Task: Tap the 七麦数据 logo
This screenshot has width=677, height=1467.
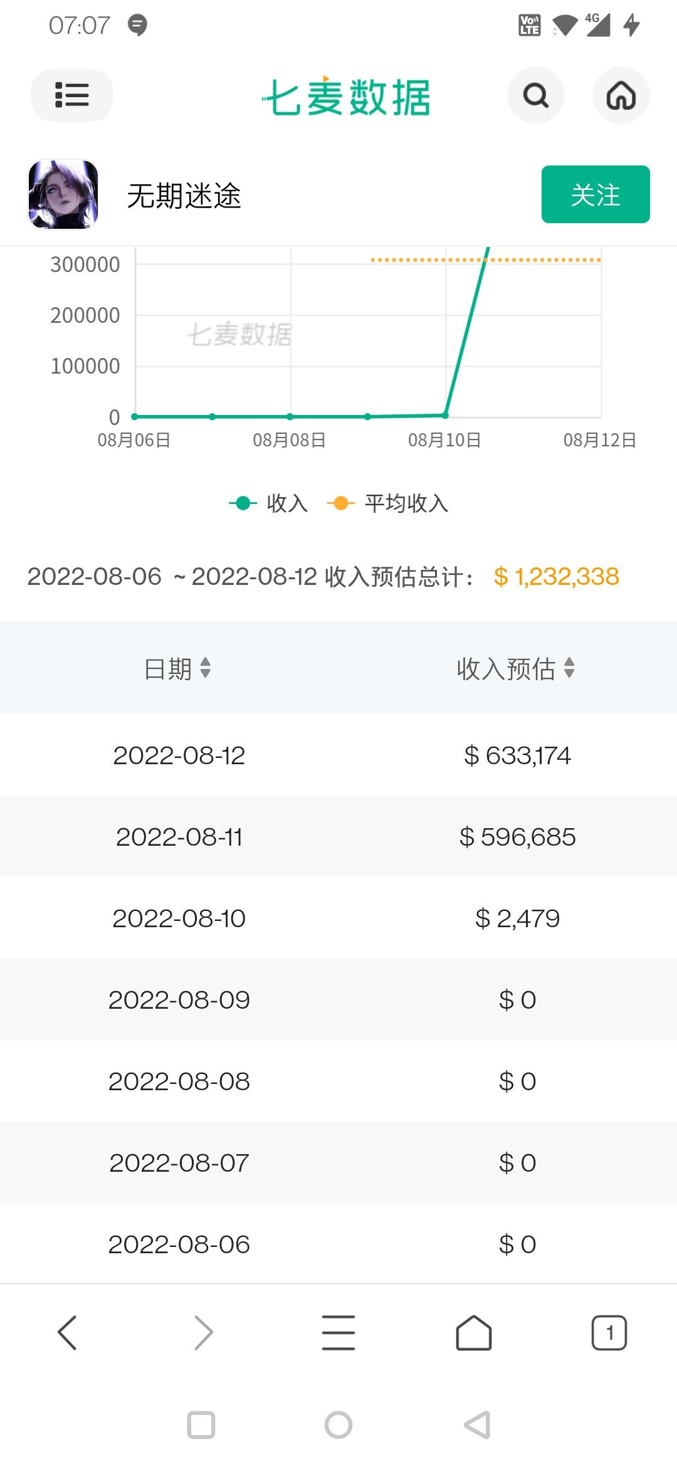Action: (x=346, y=97)
